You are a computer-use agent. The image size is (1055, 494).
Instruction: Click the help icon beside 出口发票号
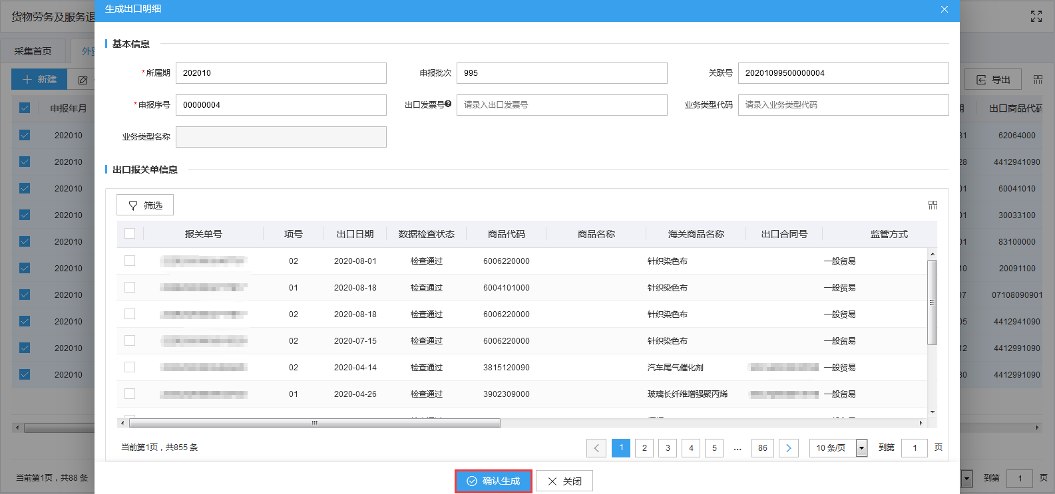pos(448,104)
